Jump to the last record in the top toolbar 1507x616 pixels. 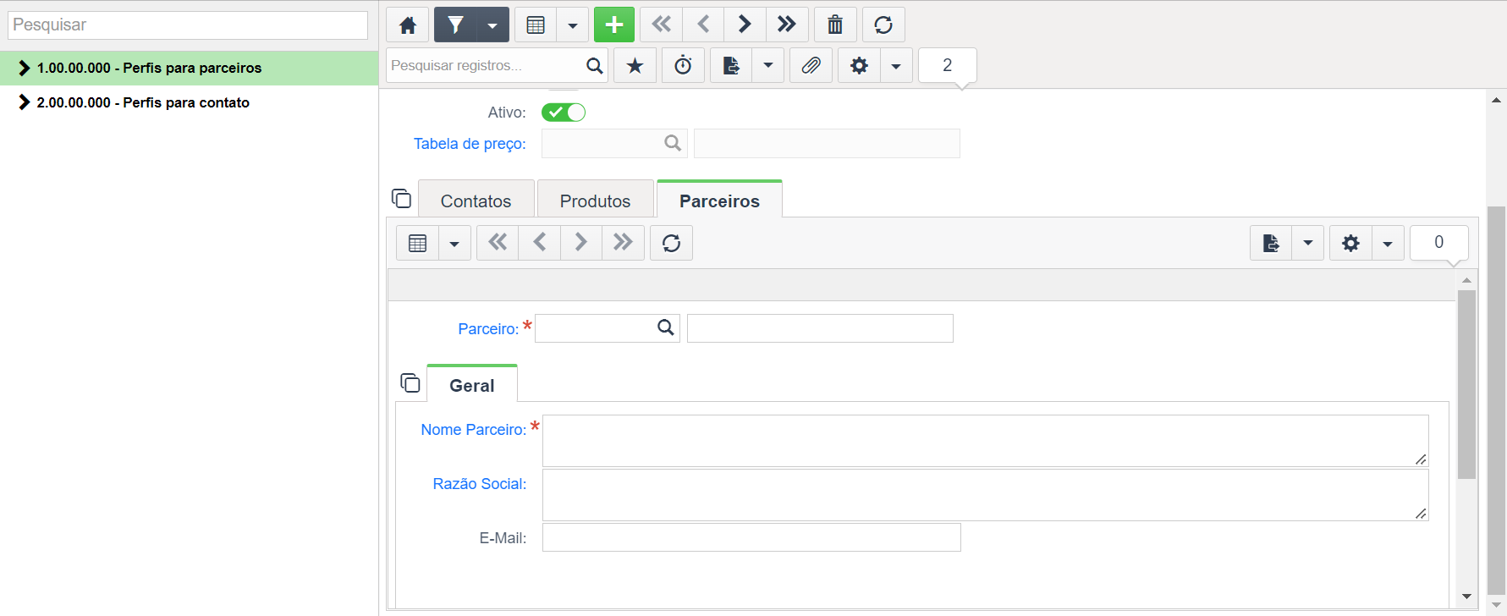click(787, 25)
